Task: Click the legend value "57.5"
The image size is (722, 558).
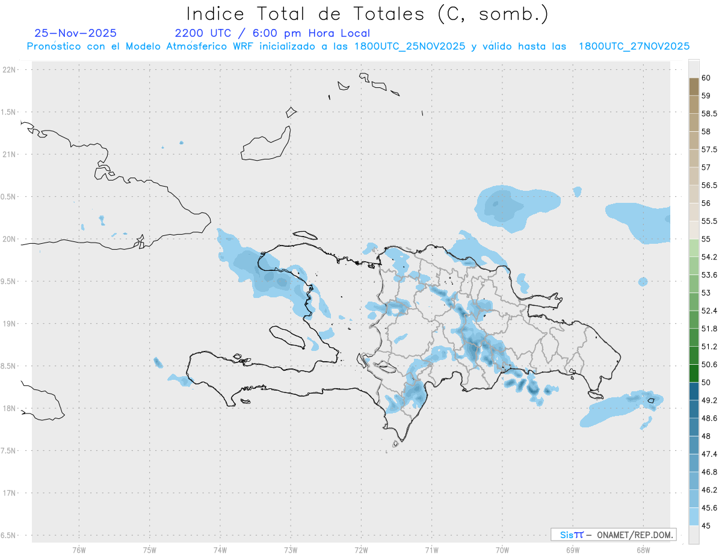Action: [709, 149]
